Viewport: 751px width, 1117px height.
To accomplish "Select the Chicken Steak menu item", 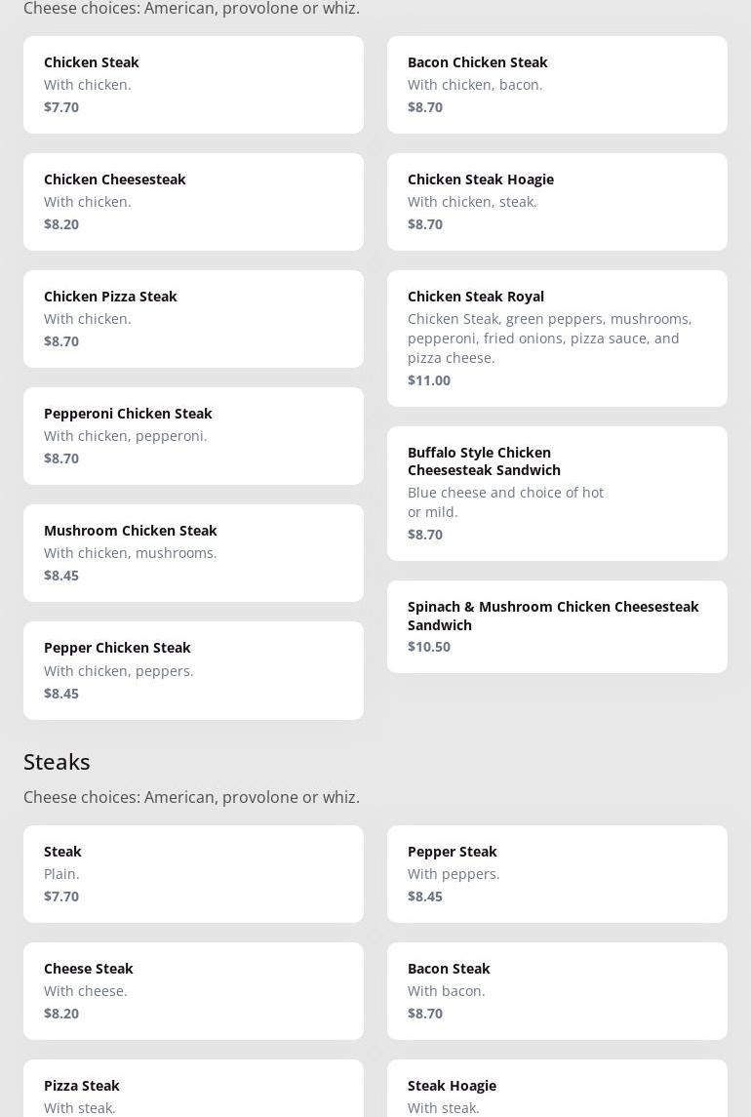I will pos(193,85).
